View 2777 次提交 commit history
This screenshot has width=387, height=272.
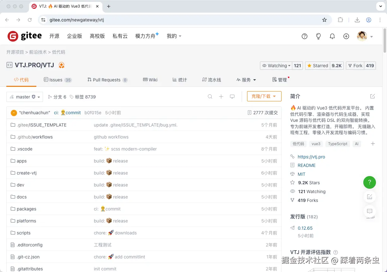click(x=263, y=113)
